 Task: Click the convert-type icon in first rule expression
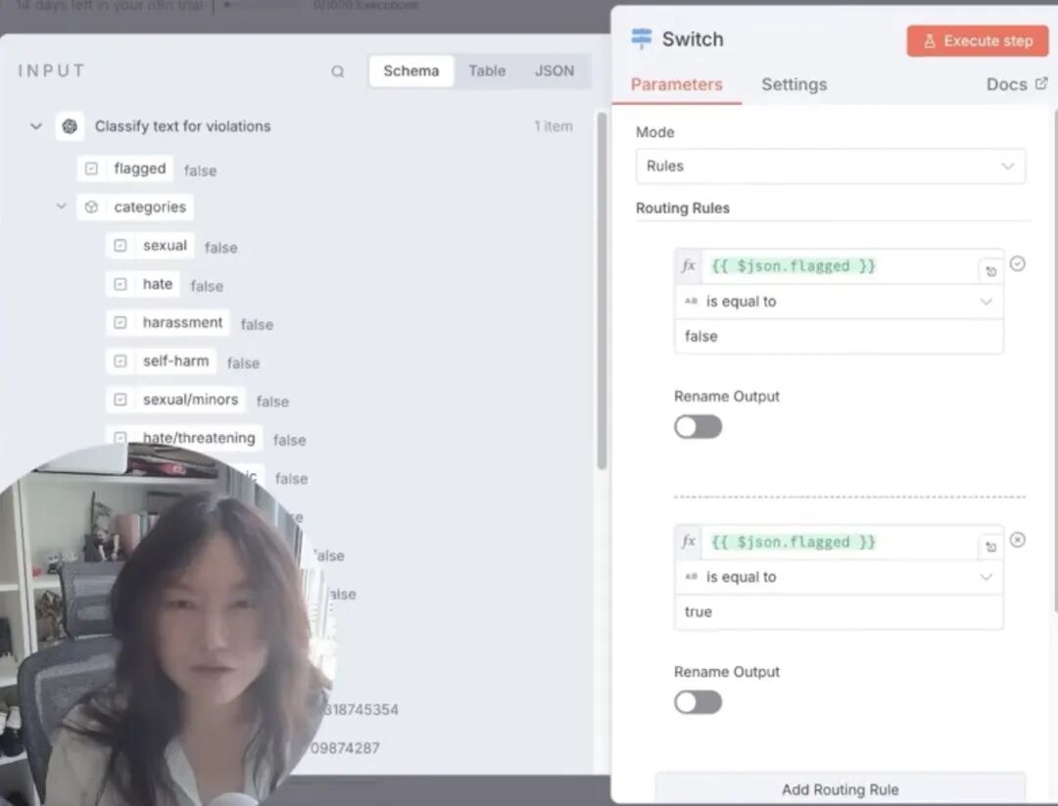(x=990, y=271)
